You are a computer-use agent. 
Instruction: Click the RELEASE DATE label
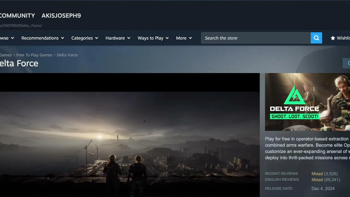click(x=279, y=189)
